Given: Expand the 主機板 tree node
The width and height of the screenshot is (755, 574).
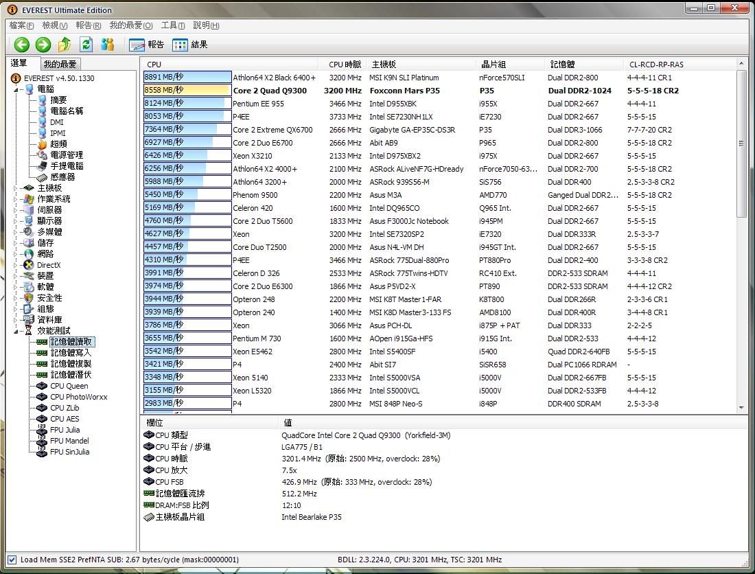Looking at the screenshot, I should (15, 188).
